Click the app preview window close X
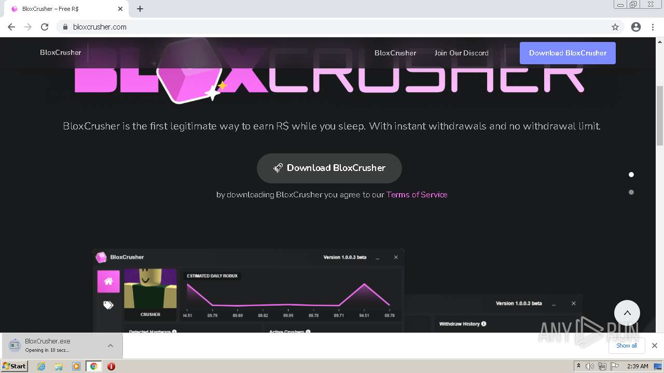664x373 pixels. (x=396, y=257)
